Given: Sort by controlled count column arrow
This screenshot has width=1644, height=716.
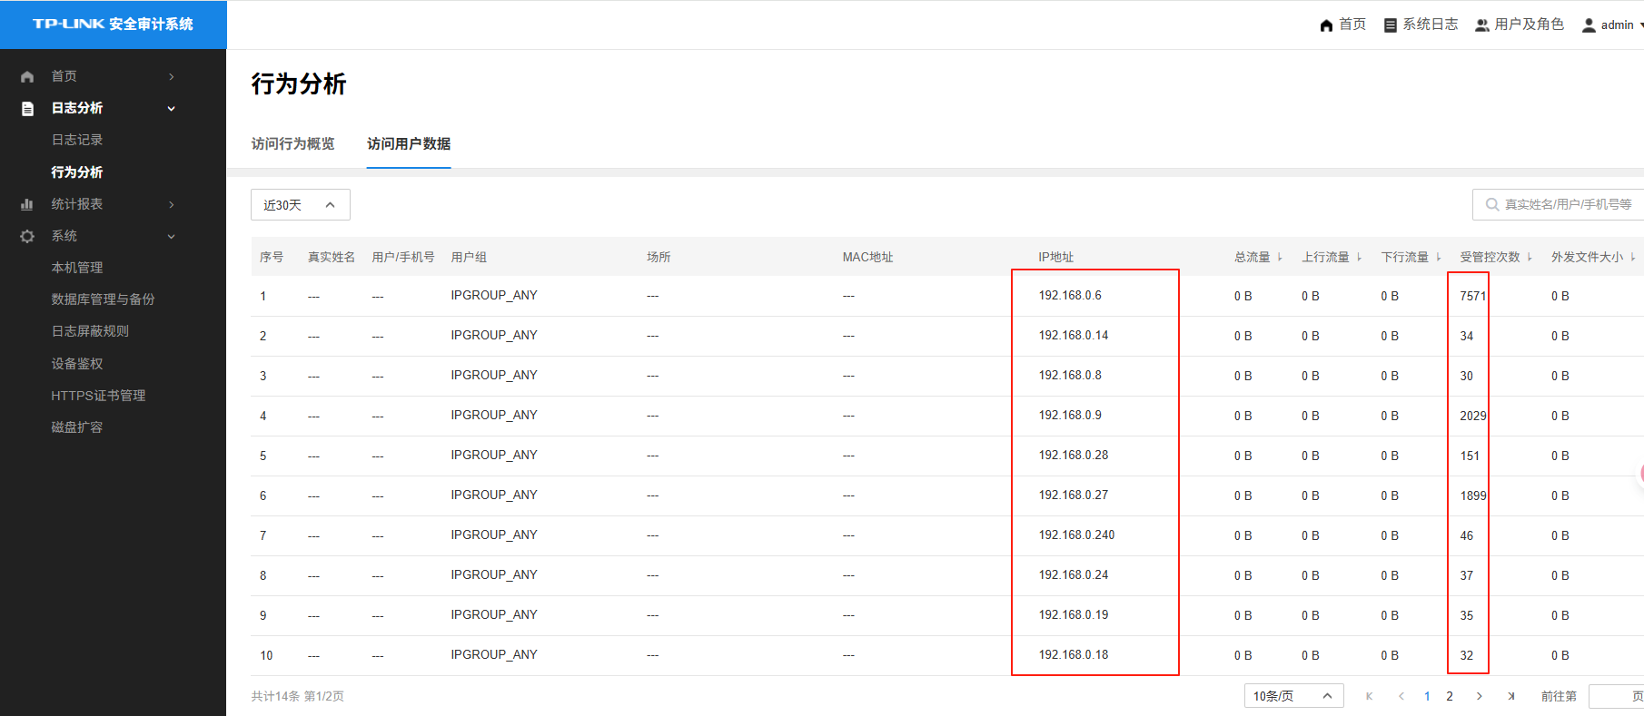Looking at the screenshot, I should pos(1530,258).
